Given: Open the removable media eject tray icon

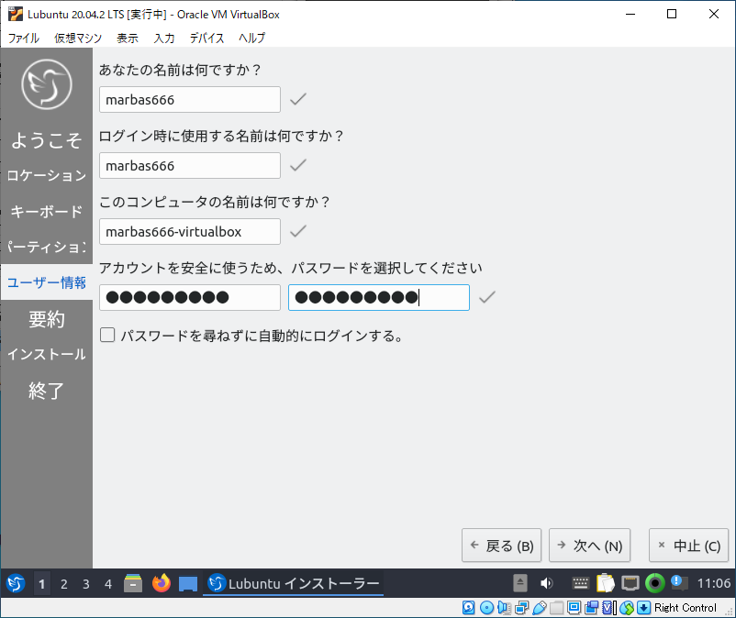Looking at the screenshot, I should coord(519,583).
